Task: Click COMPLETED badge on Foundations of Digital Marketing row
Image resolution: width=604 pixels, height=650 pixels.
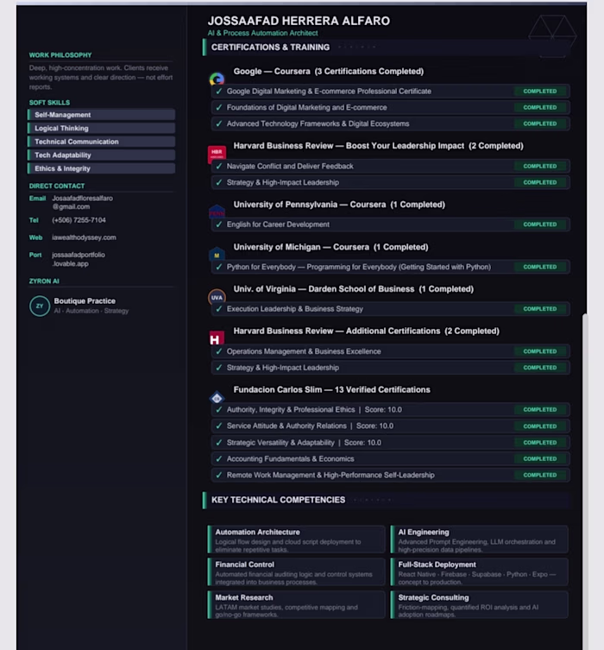Action: [x=540, y=107]
